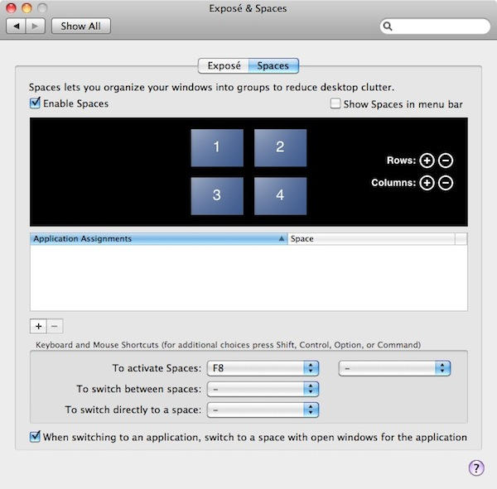
Task: Minimize window with the yellow button
Action: 27,8
